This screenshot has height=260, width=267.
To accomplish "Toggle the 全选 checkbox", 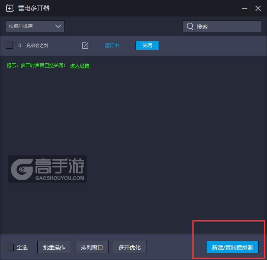I will [x=10, y=247].
